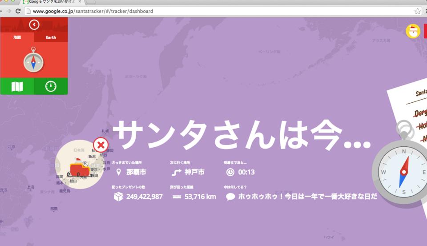
Task: Click the headline サンタさんは今…
Action: [x=242, y=135]
